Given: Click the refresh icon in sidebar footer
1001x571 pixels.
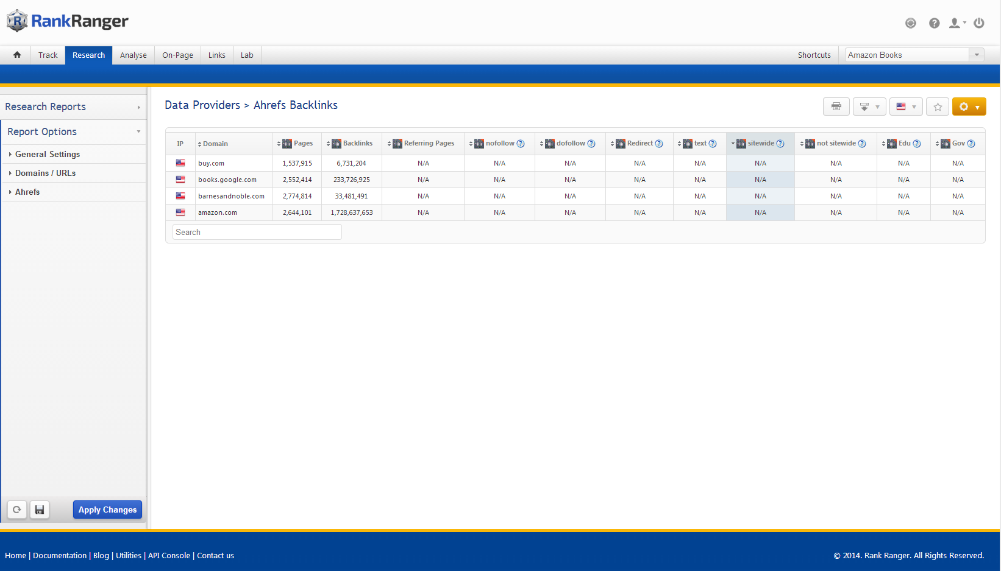Looking at the screenshot, I should tap(17, 510).
